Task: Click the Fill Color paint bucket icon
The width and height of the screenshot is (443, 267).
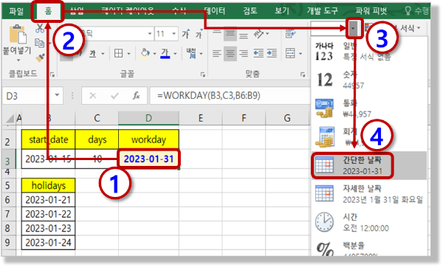Action: click(x=145, y=53)
